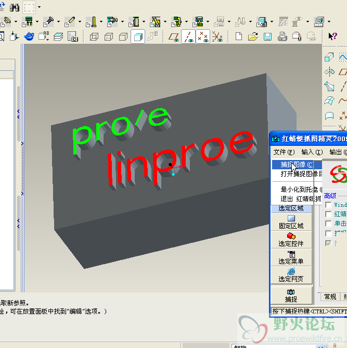
Task: Click the blue DB box icon
Action: click(x=262, y=22)
